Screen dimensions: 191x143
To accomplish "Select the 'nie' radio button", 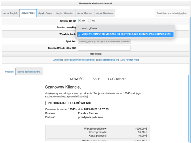I will click(x=89, y=21).
